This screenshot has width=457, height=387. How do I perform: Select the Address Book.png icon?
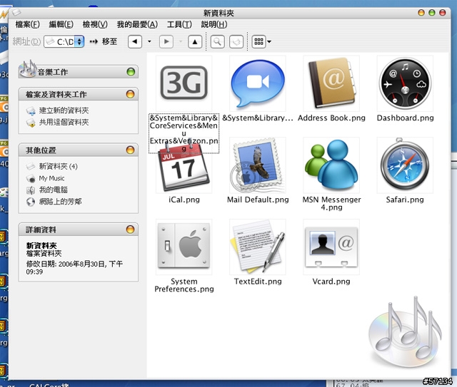[331, 83]
